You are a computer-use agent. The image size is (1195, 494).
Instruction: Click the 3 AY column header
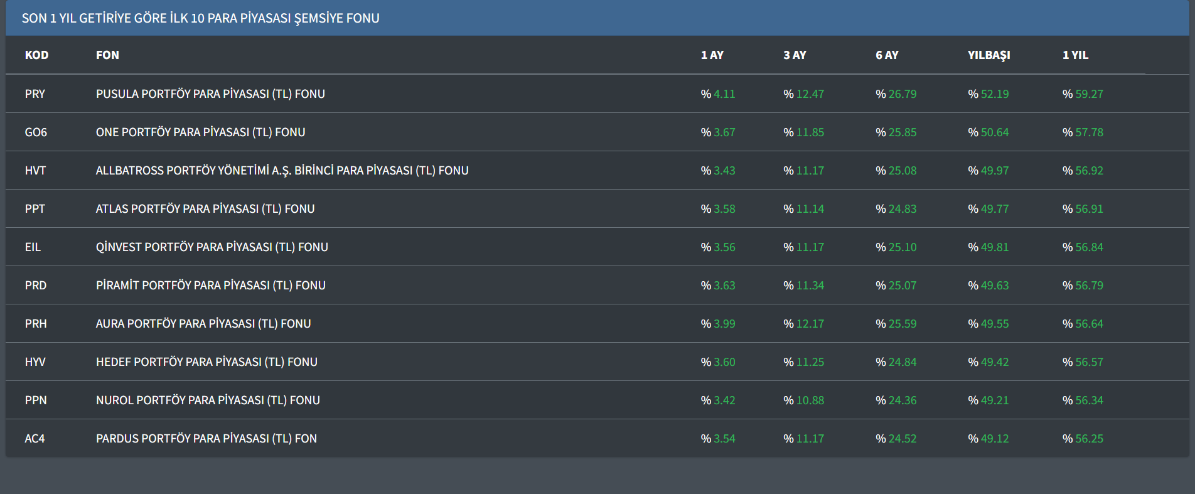795,55
